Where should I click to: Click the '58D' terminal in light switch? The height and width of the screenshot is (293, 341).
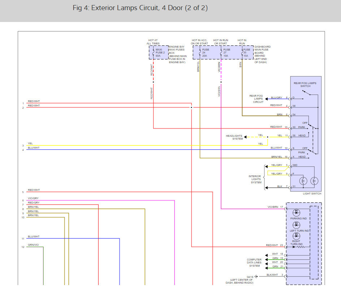coord(295,165)
